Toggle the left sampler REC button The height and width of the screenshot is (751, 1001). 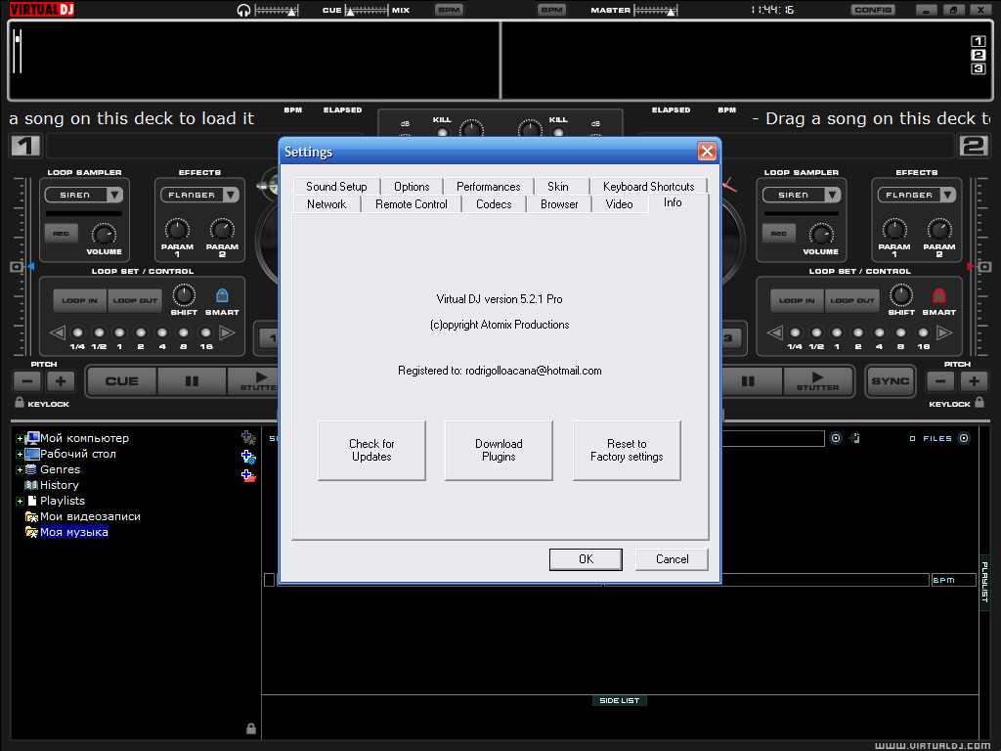click(x=62, y=234)
